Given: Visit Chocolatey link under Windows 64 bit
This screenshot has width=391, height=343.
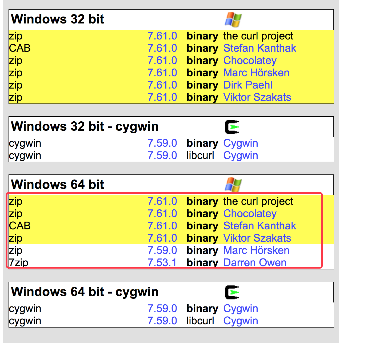Looking at the screenshot, I should [x=250, y=214].
